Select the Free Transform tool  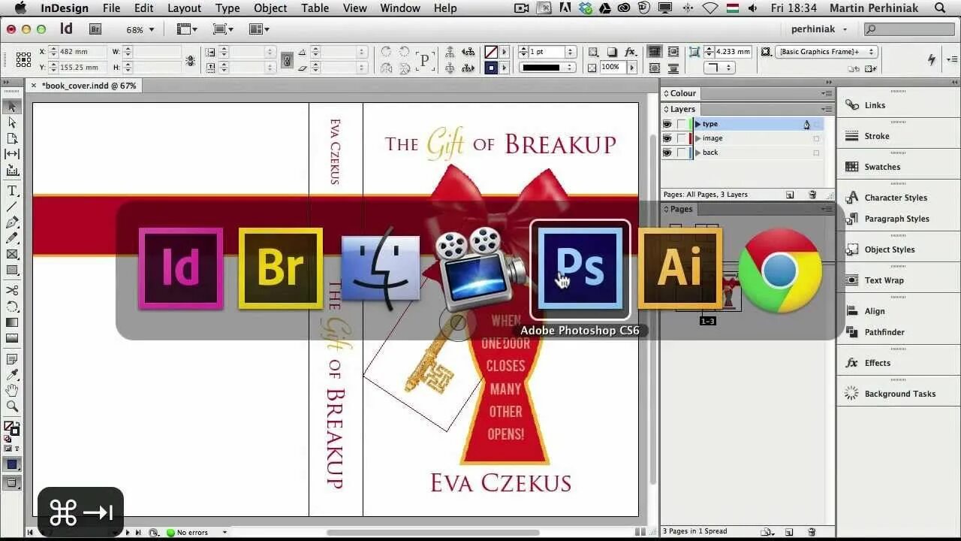[x=12, y=307]
